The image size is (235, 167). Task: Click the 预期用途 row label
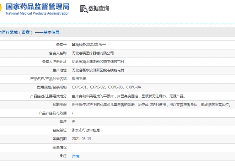[59, 105]
